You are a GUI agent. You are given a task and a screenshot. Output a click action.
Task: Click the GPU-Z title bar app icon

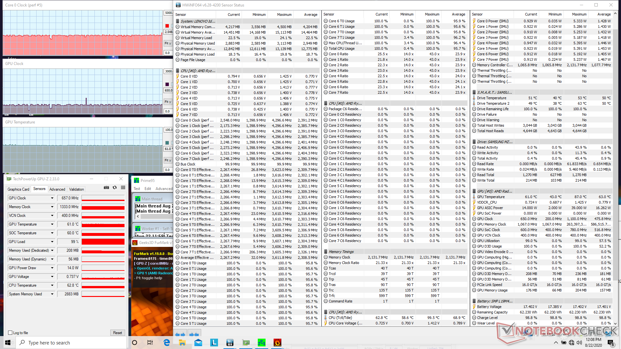click(x=9, y=179)
